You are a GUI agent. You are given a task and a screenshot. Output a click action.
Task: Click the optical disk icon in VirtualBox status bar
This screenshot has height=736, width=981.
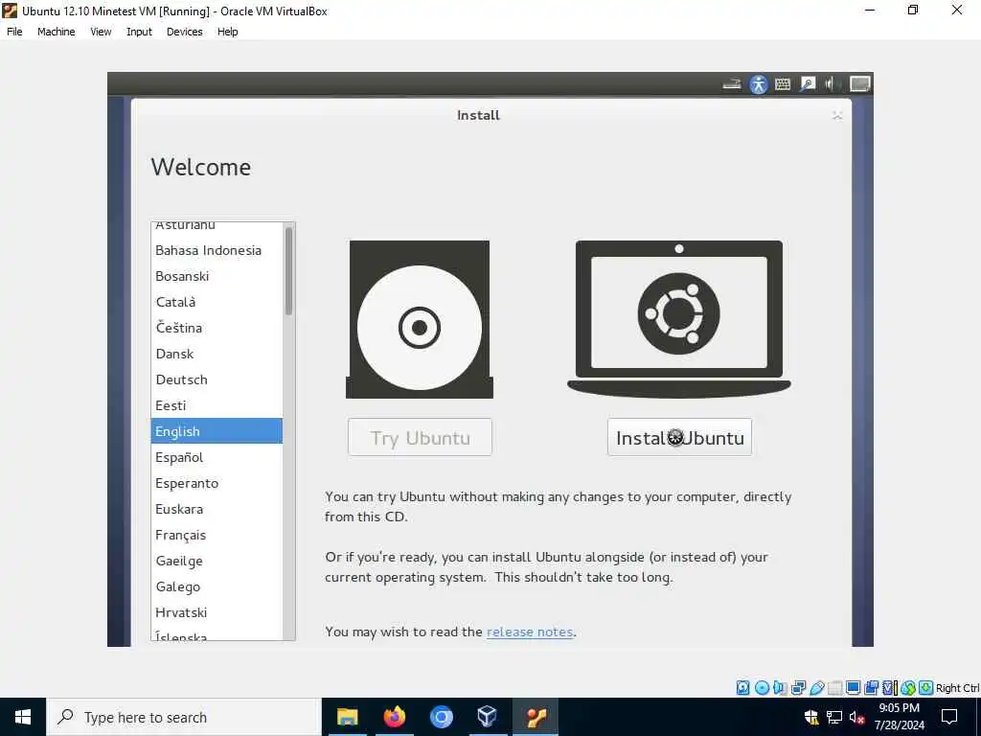762,688
